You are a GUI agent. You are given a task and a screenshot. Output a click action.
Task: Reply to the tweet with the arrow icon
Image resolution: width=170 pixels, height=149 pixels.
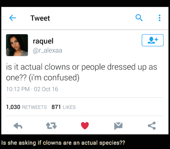tap(18, 126)
